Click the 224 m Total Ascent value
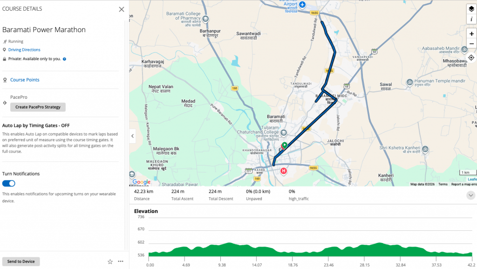The width and height of the screenshot is (477, 269). (177, 192)
